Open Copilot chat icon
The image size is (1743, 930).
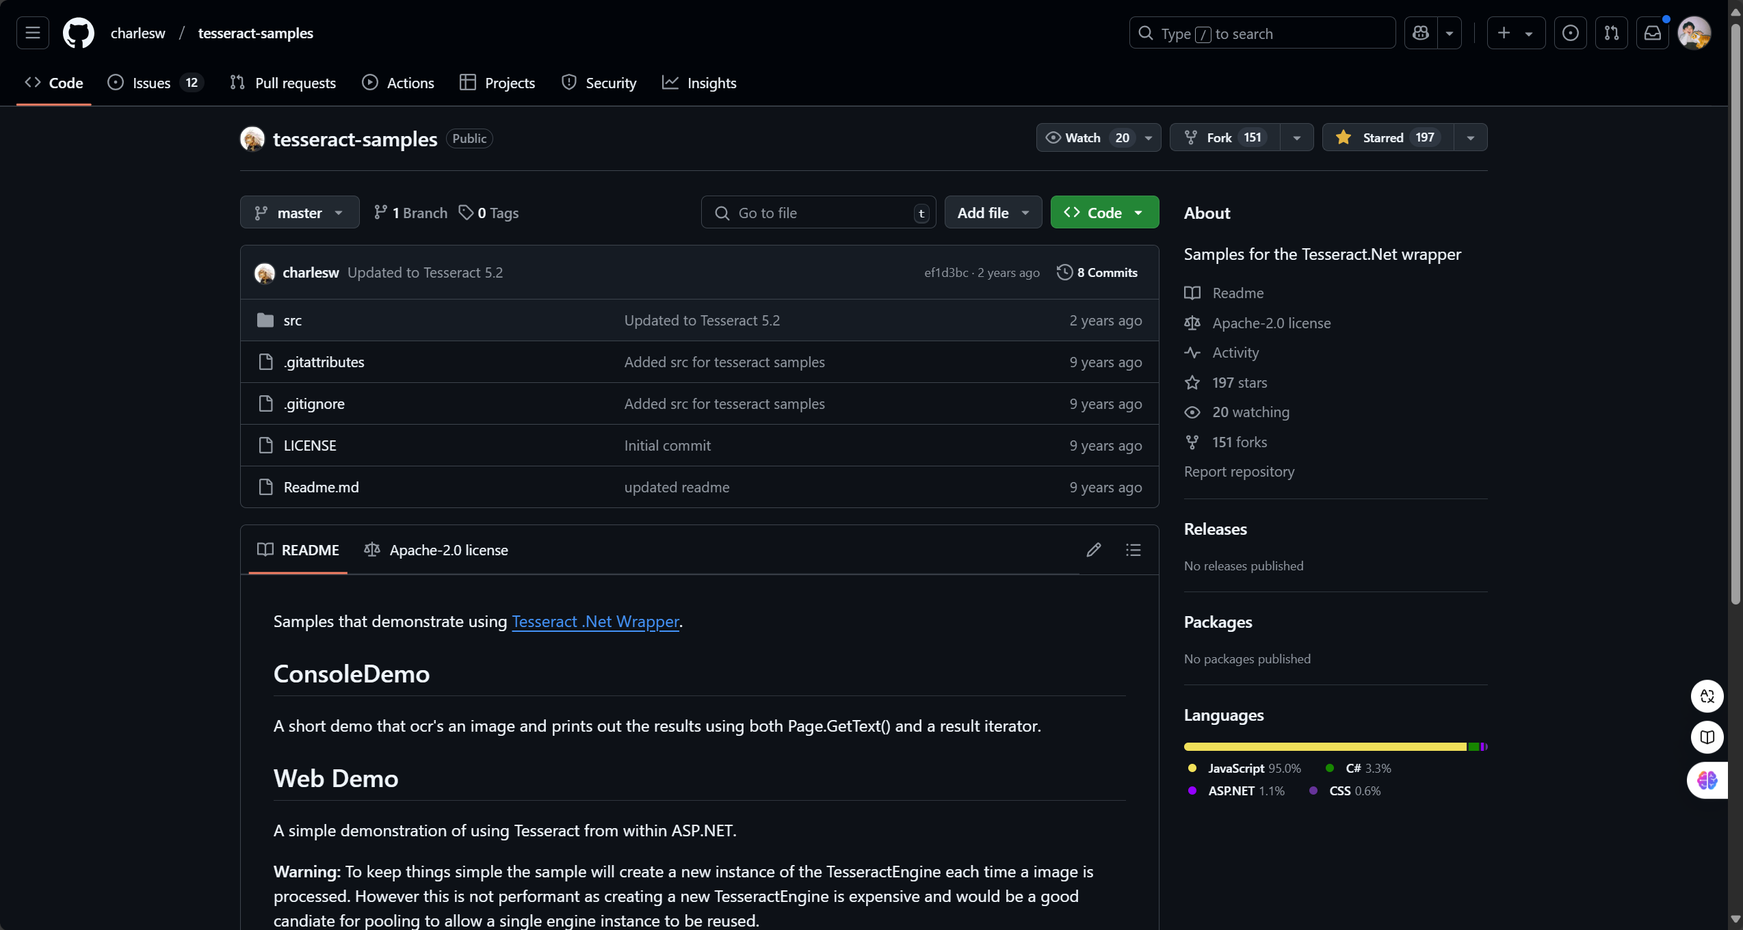click(x=1421, y=33)
